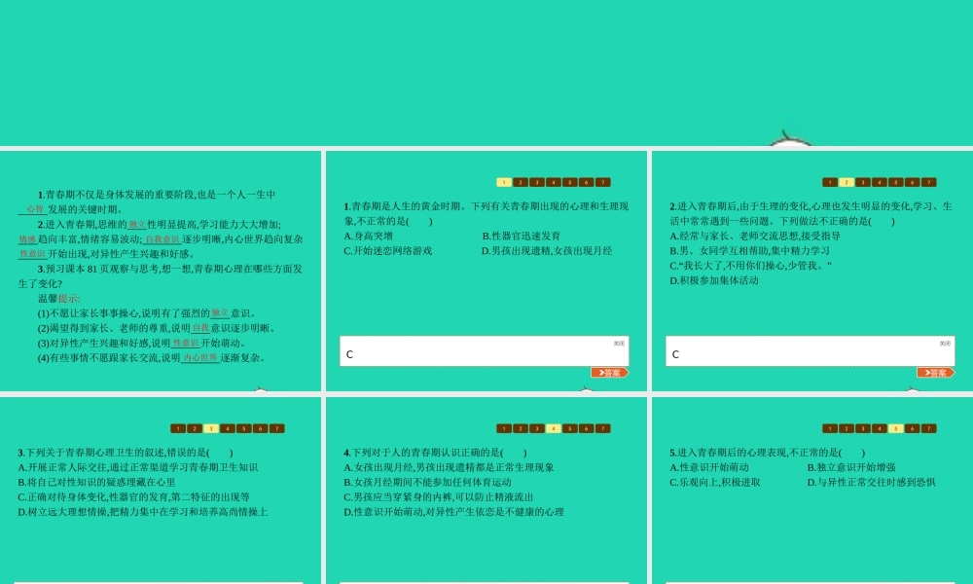Viewport: 973px width, 584px height.
Task: Click option A.性意识开始萌动 in question 5
Action: tap(709, 467)
